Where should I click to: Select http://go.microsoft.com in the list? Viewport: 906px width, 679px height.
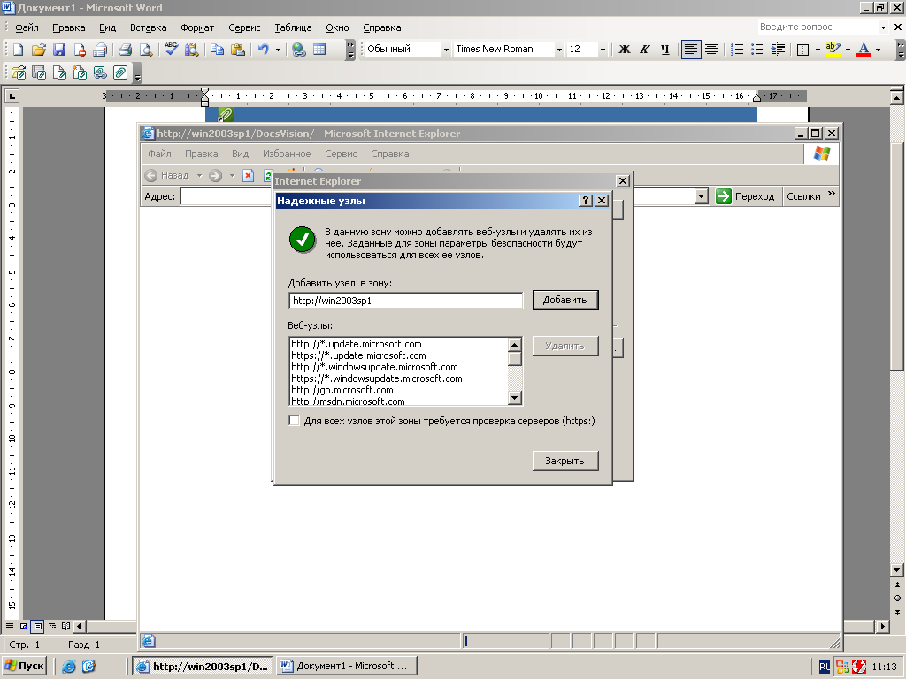click(342, 390)
